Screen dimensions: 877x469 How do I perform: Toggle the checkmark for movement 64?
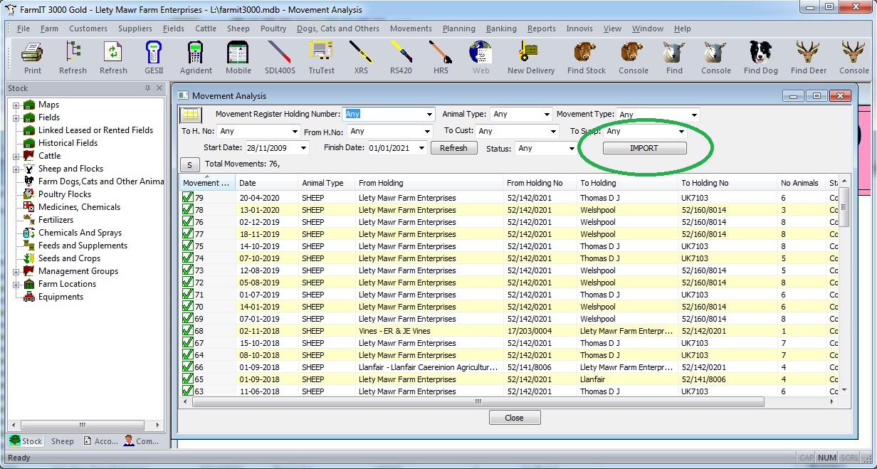pos(188,355)
